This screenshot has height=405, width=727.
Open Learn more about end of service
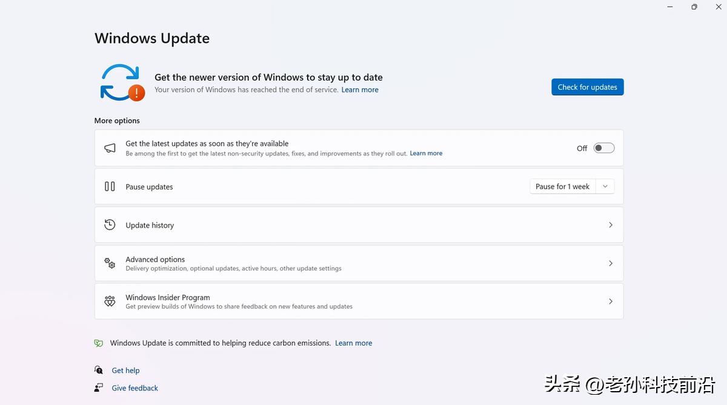(360, 89)
